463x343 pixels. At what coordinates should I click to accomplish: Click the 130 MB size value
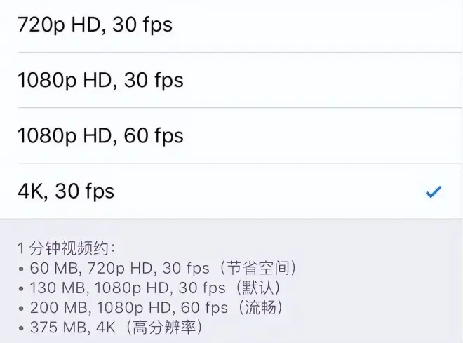[x=58, y=288]
